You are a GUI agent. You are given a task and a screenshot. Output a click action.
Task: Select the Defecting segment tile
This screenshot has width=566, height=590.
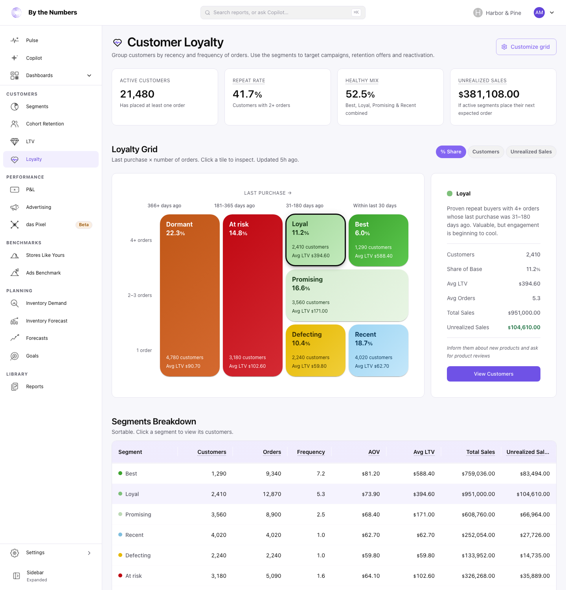pyautogui.click(x=316, y=350)
